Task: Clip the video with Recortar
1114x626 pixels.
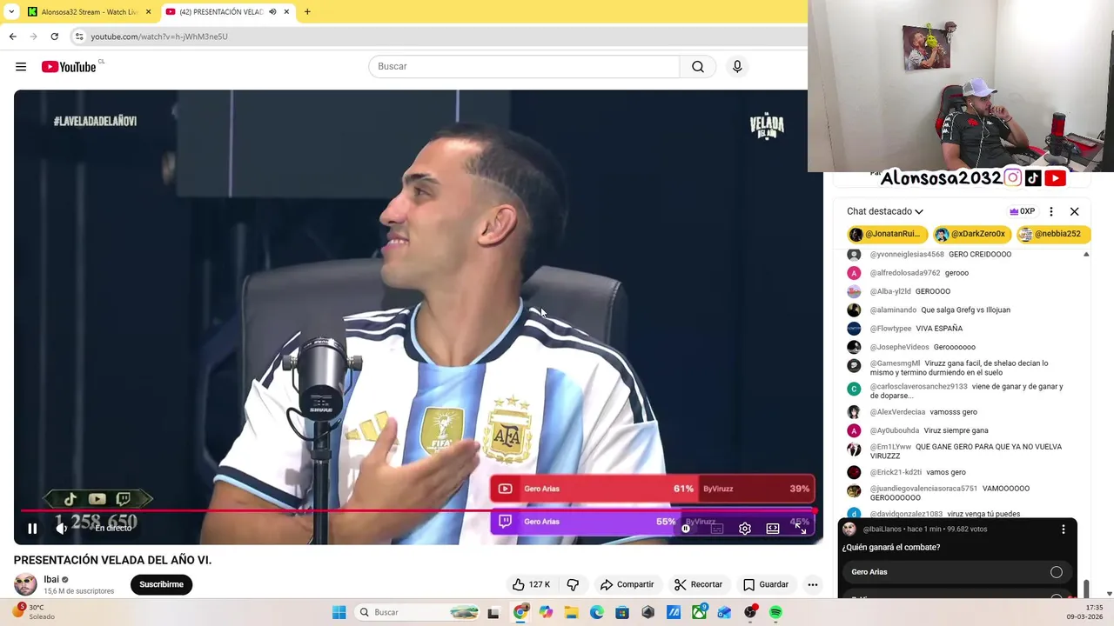Action: (x=698, y=584)
